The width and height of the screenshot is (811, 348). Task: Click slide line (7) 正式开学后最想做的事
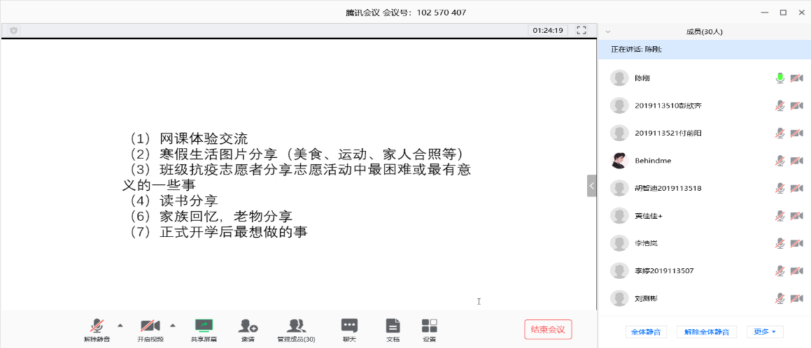point(219,232)
